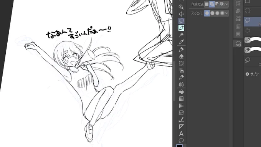Select the Move layer tool

(x=181, y=14)
